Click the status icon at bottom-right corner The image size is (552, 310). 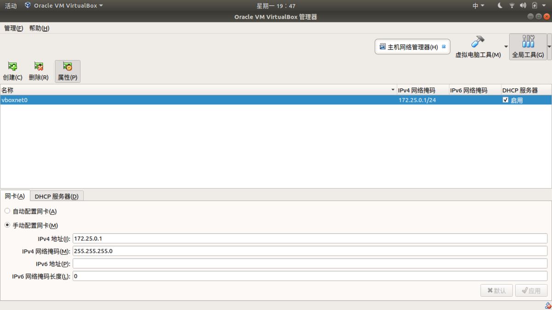tap(547, 305)
